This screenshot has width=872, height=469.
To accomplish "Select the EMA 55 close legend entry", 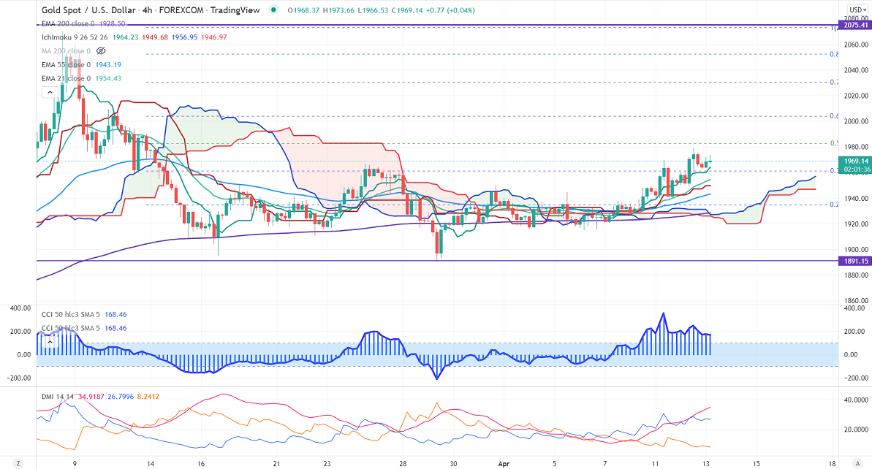I will point(66,65).
